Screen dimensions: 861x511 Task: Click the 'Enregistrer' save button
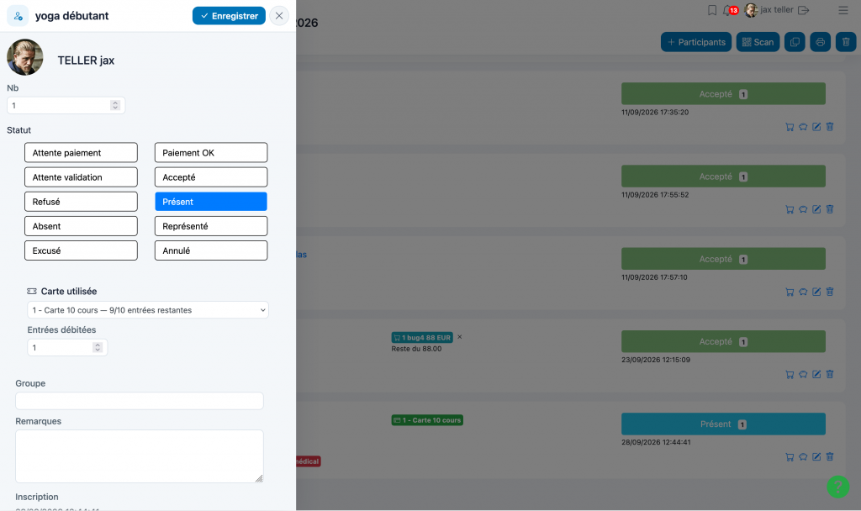(229, 16)
